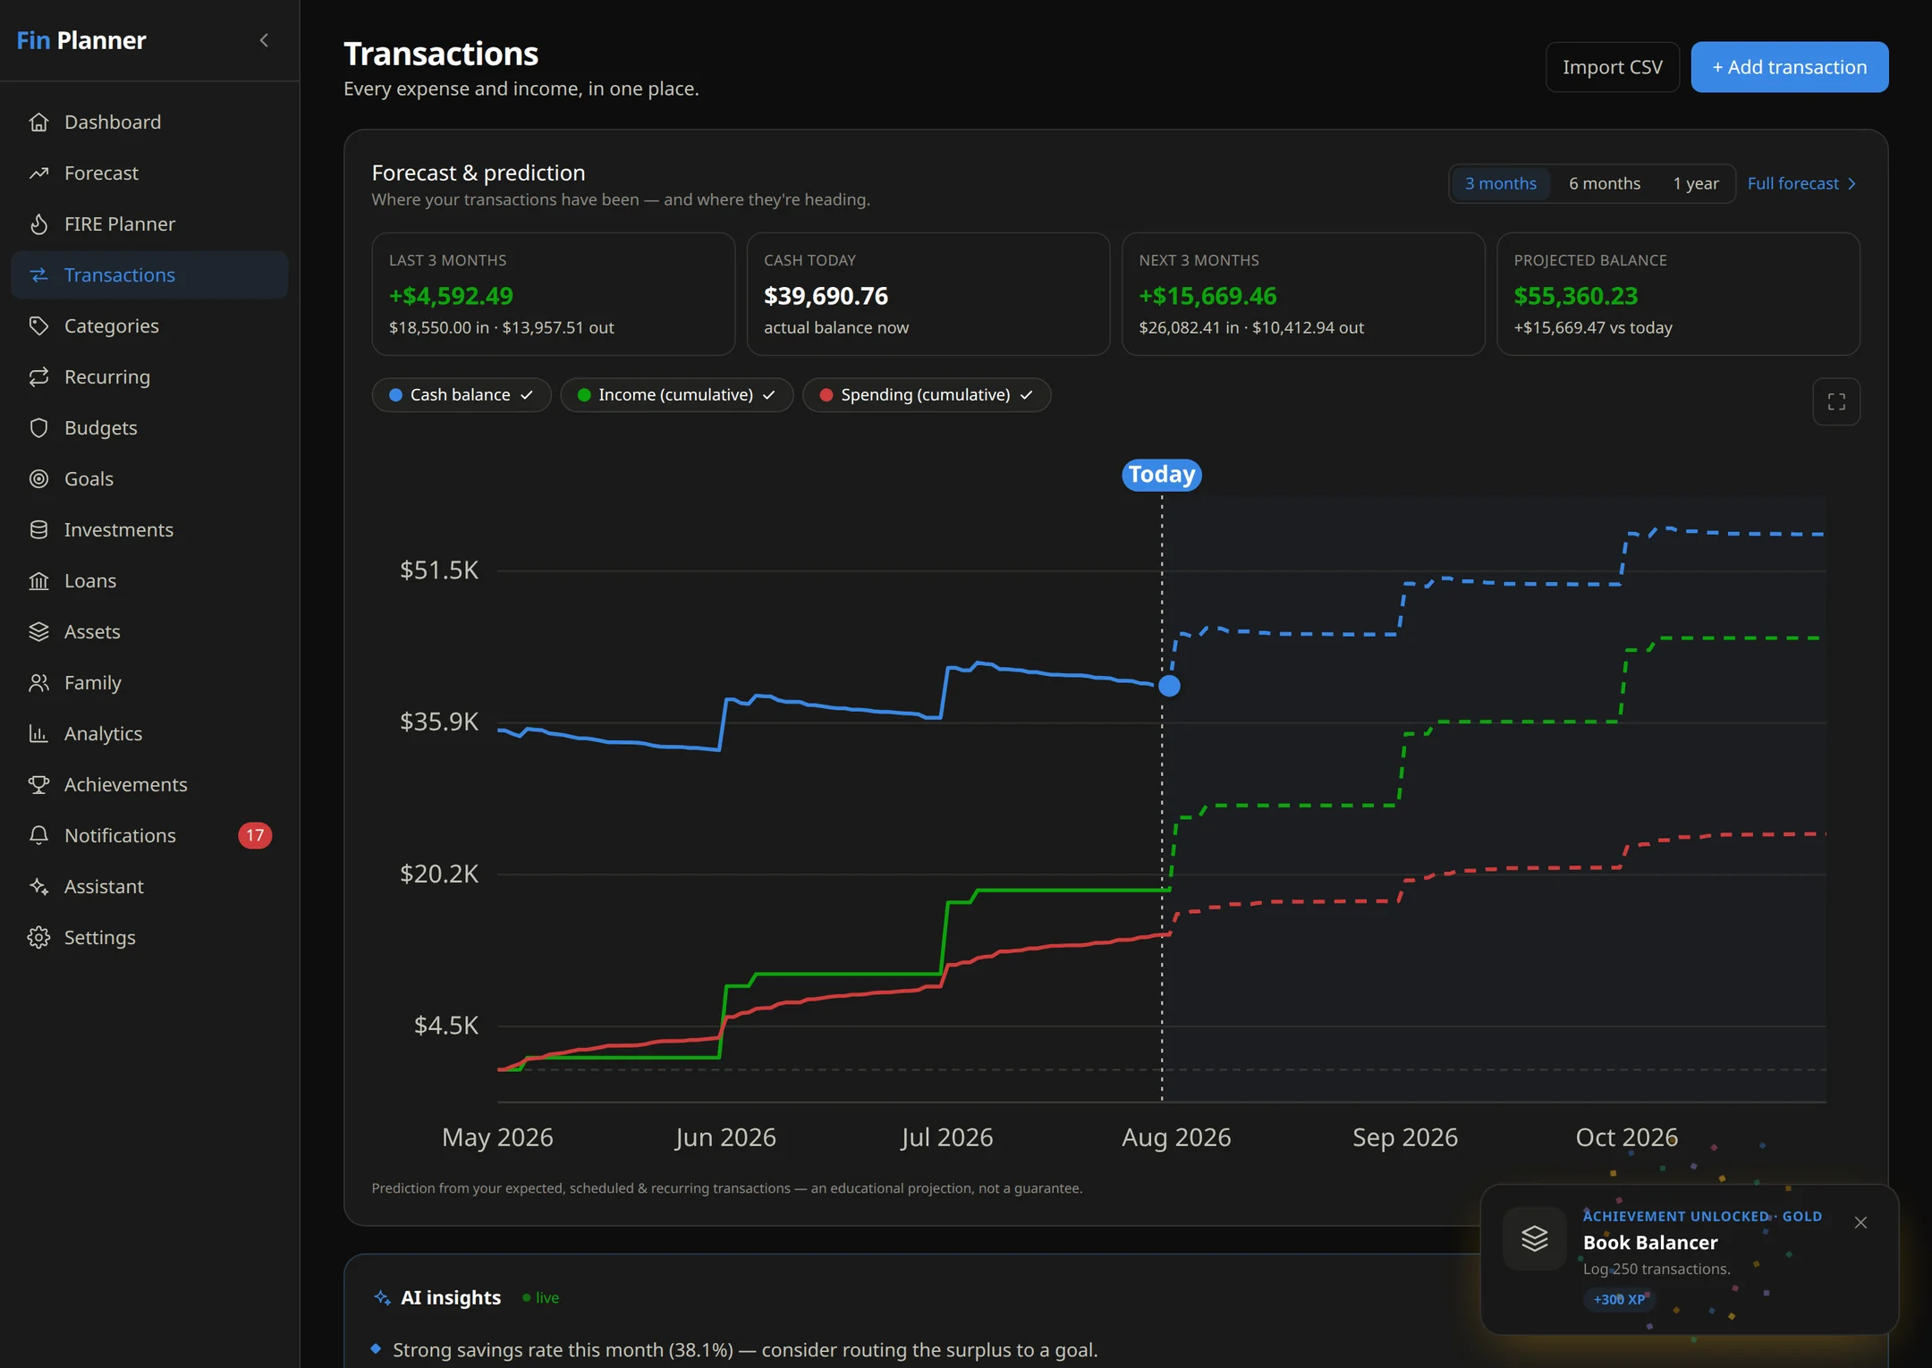Click the Projected Balance $55,360.23 value
The width and height of the screenshot is (1932, 1368).
click(x=1575, y=296)
